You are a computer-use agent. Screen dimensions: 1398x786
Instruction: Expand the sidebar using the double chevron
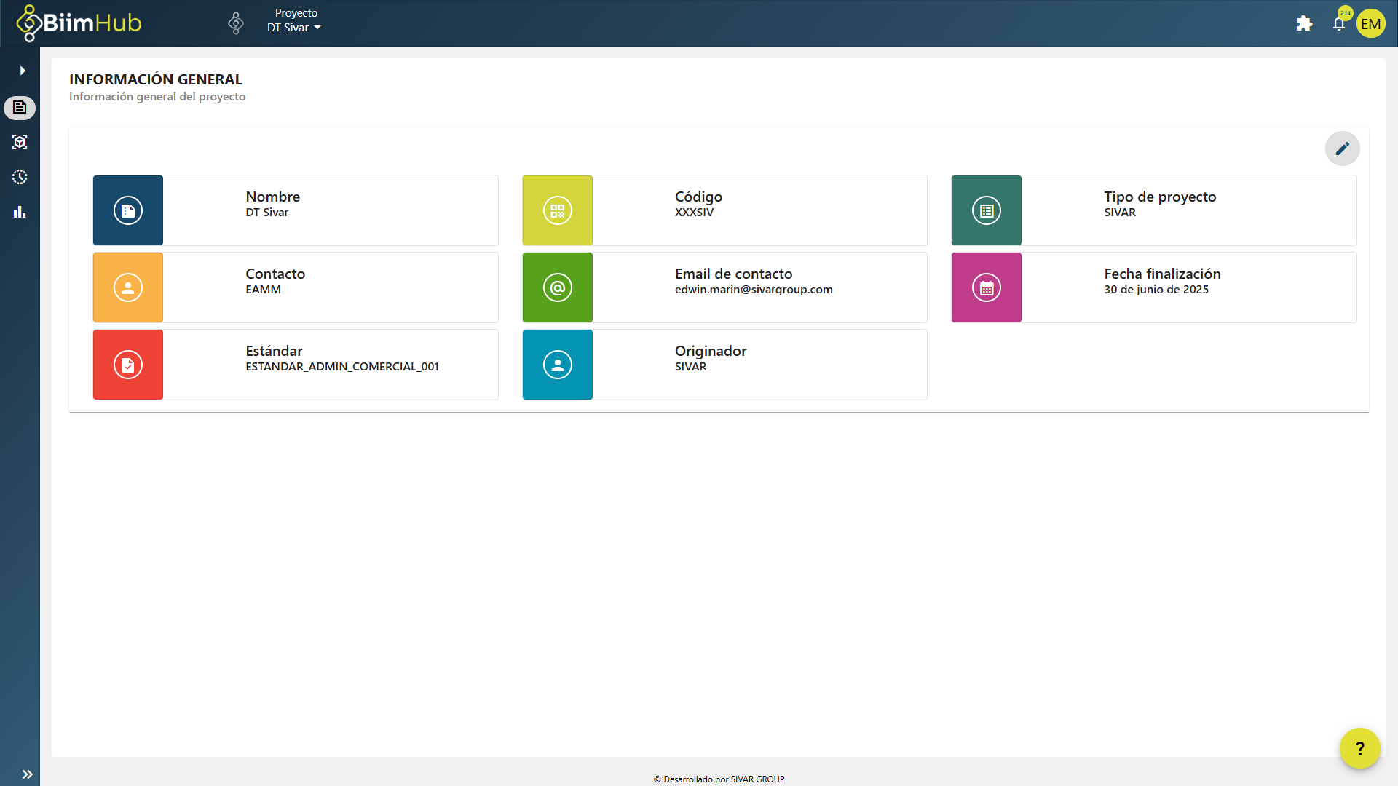point(27,774)
